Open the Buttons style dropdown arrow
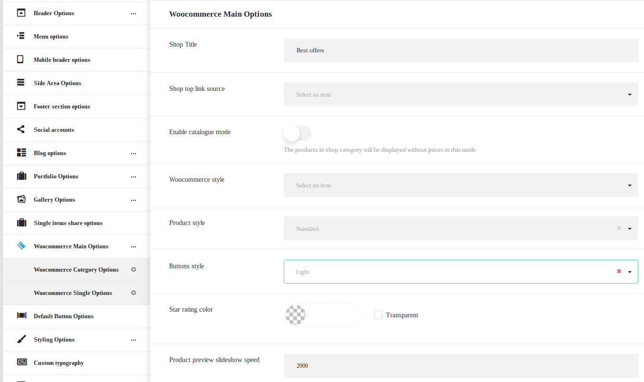This screenshot has width=644, height=382. click(630, 272)
